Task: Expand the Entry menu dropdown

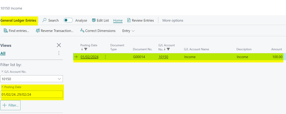Action: (128, 31)
